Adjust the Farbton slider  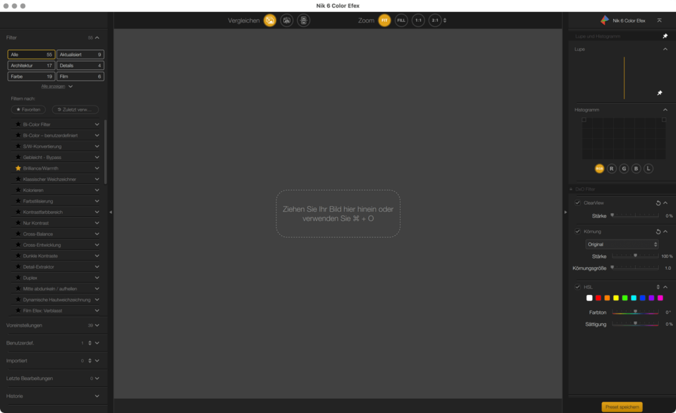point(635,312)
